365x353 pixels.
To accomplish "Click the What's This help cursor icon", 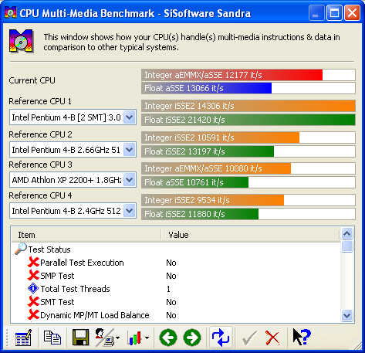I will (302, 337).
